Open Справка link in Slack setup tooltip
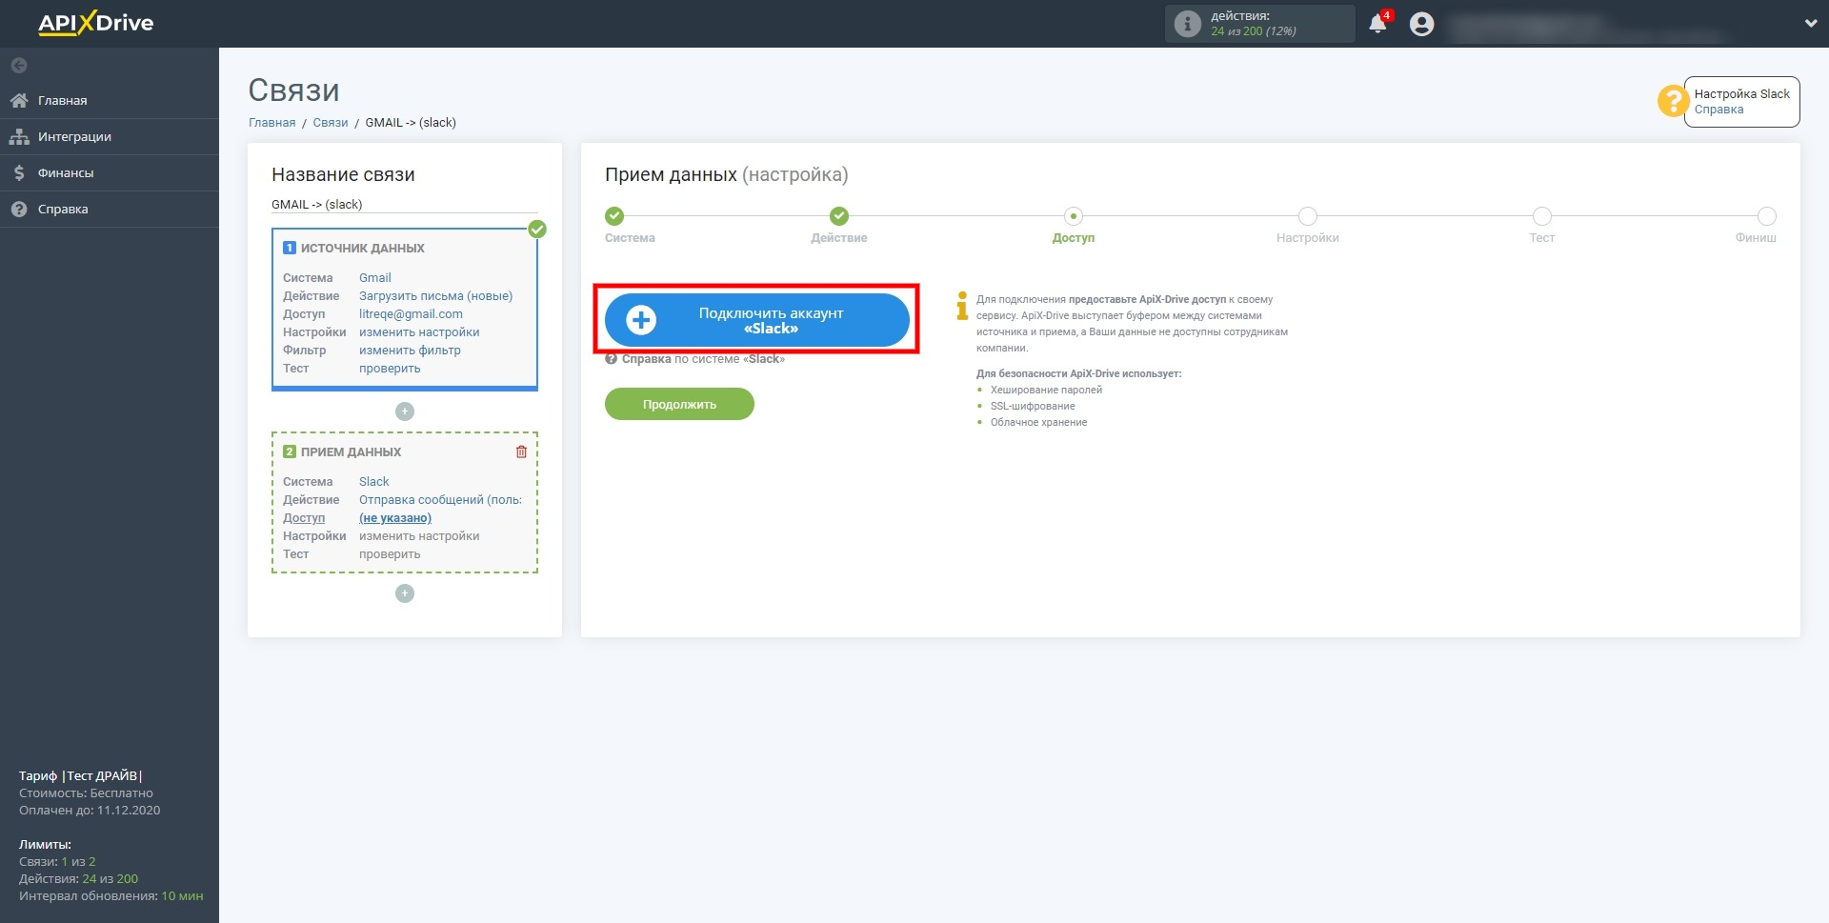1829x923 pixels. (1718, 110)
